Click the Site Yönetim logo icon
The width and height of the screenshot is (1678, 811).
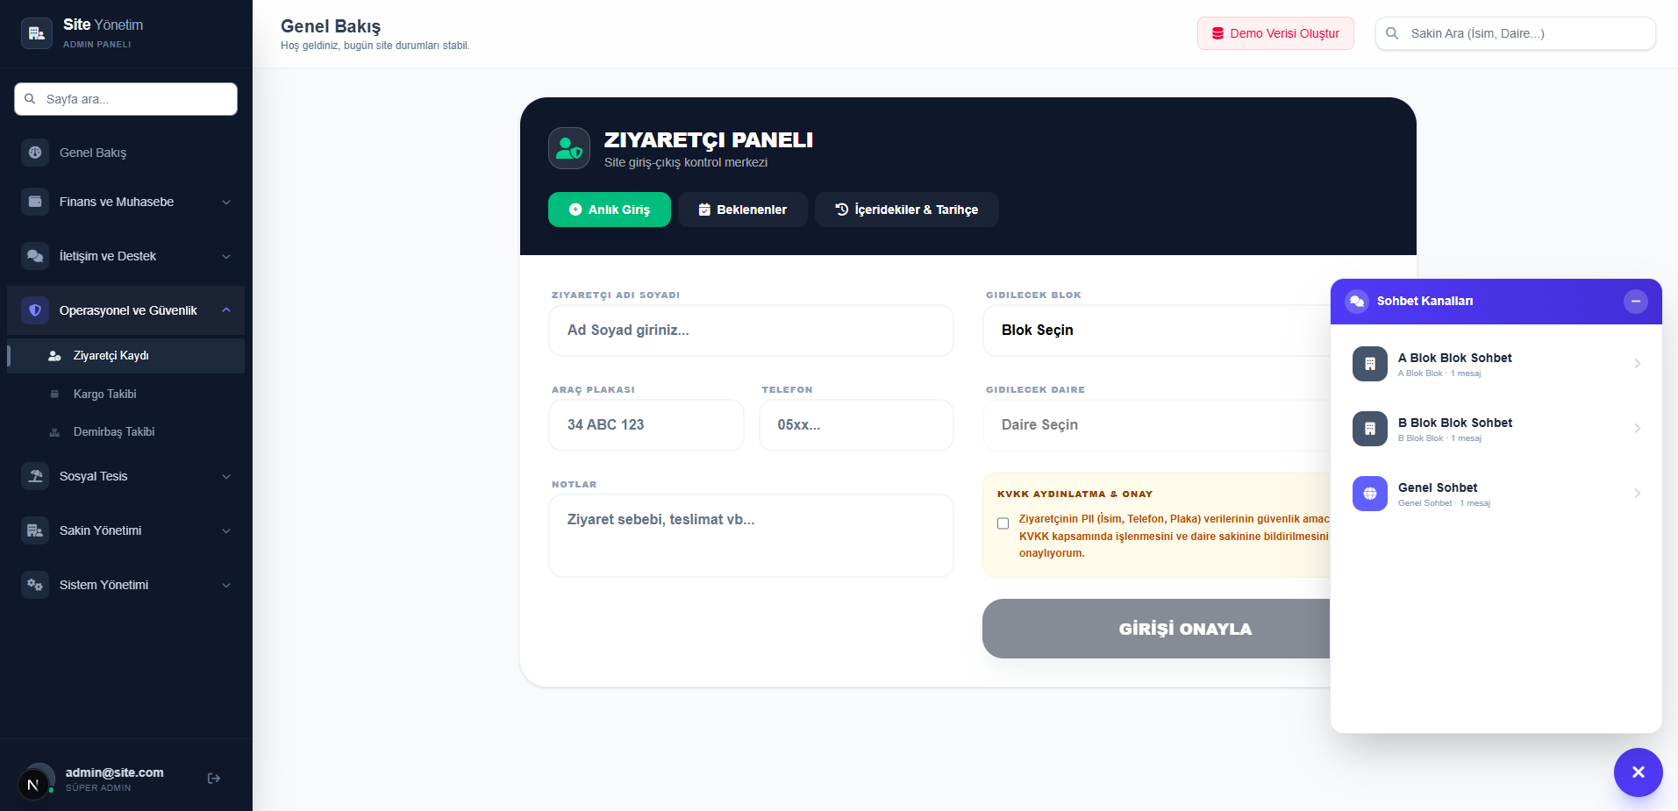[37, 33]
